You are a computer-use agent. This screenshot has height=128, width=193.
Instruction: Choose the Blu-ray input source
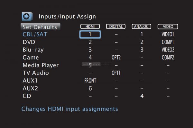coord(33,50)
